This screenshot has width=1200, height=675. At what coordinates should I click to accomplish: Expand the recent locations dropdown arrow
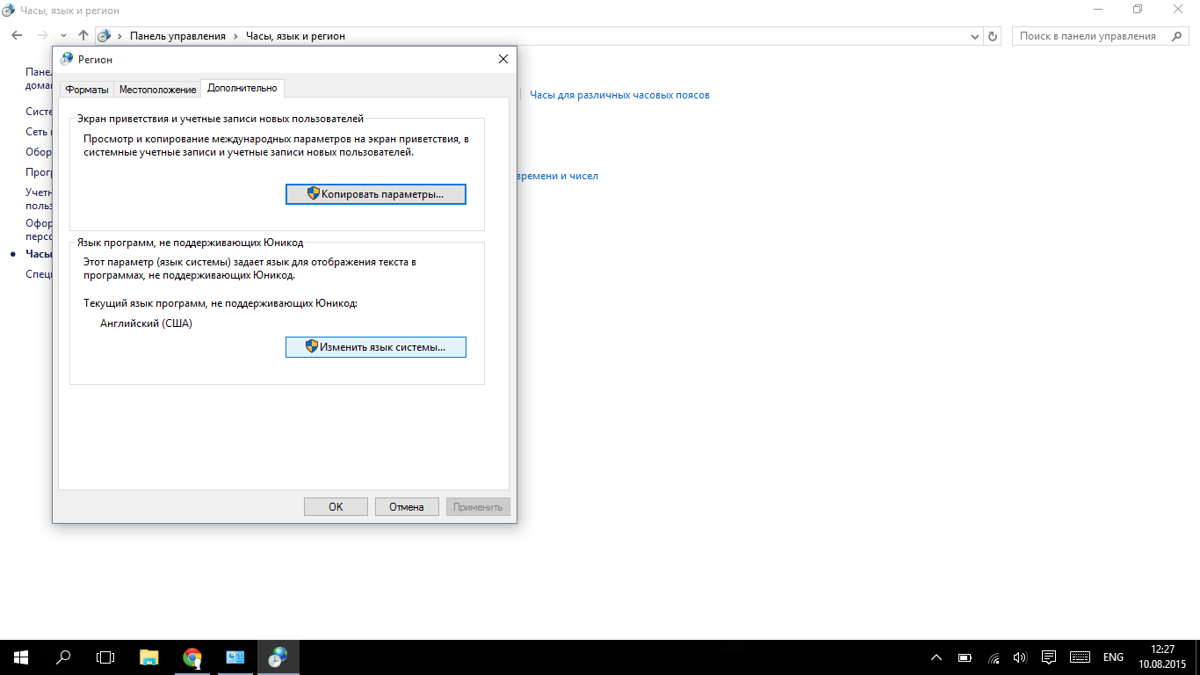(63, 36)
